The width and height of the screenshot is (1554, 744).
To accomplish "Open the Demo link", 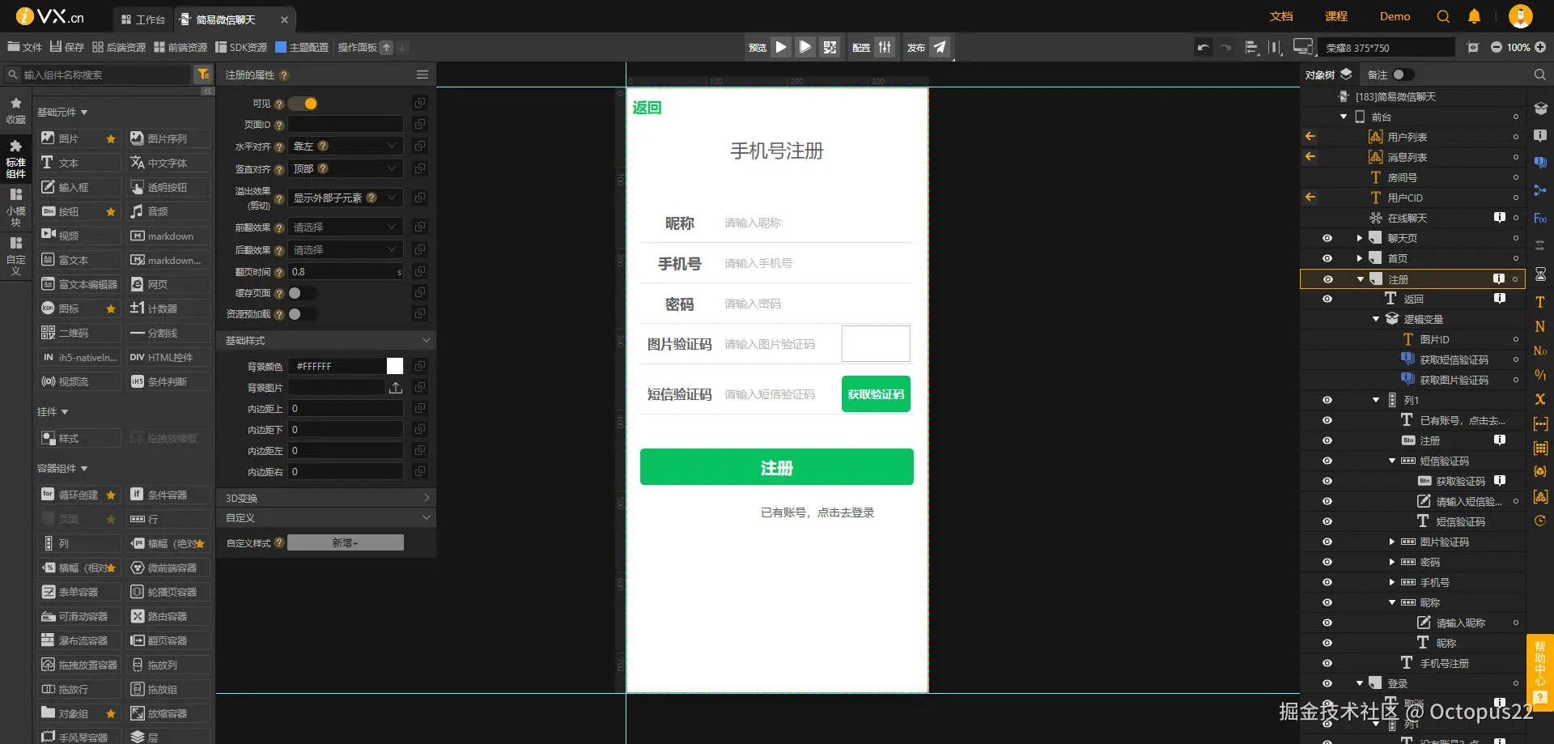I will 1395,16.
